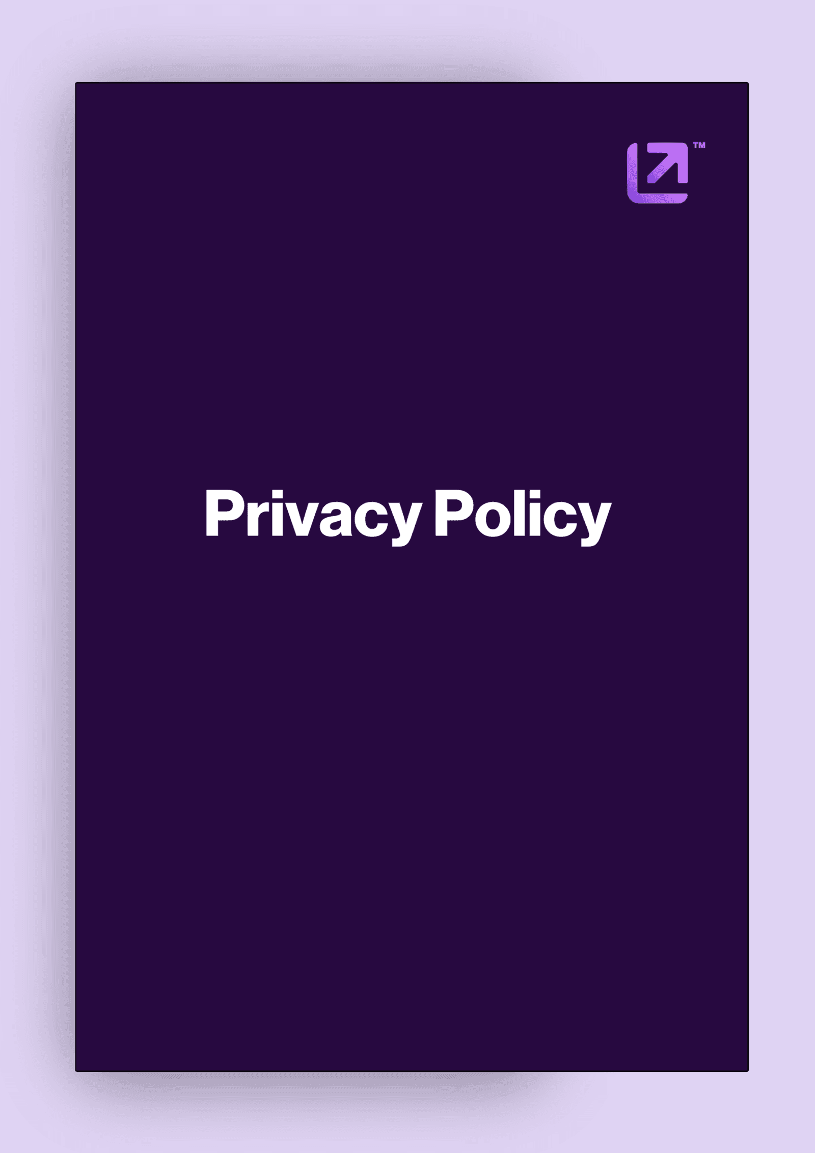Click the letter "l" in "Policy"
This screenshot has width=815, height=1153.
519,513
